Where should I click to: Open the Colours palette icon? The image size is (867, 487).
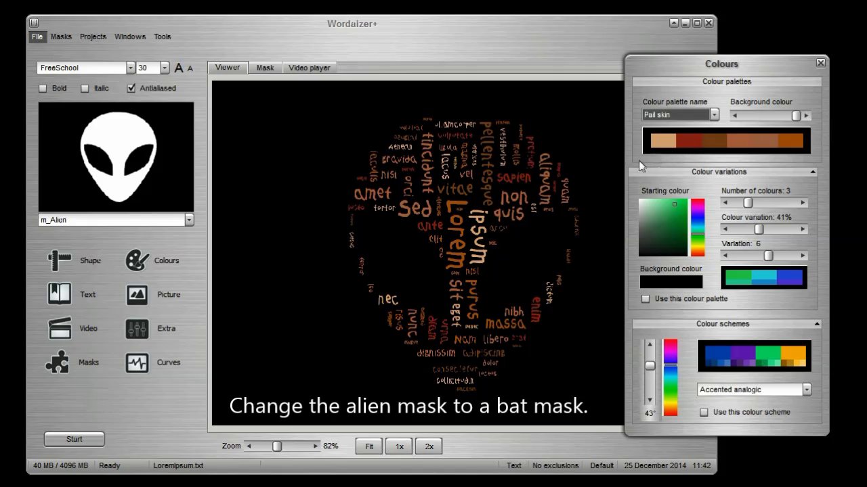click(x=138, y=260)
